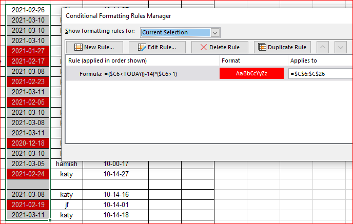Select red cell 2021-02-24

point(28,174)
